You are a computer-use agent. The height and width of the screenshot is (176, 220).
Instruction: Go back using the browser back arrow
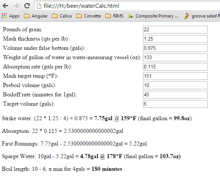pos(6,6)
